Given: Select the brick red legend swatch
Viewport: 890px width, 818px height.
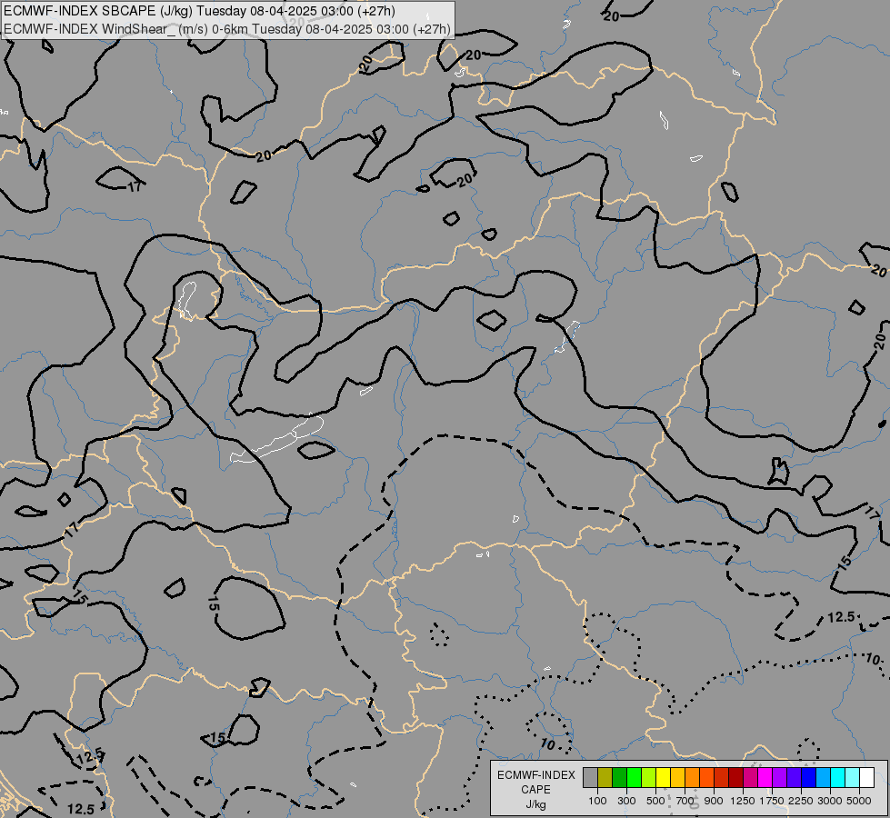Looking at the screenshot, I should click(x=722, y=778).
